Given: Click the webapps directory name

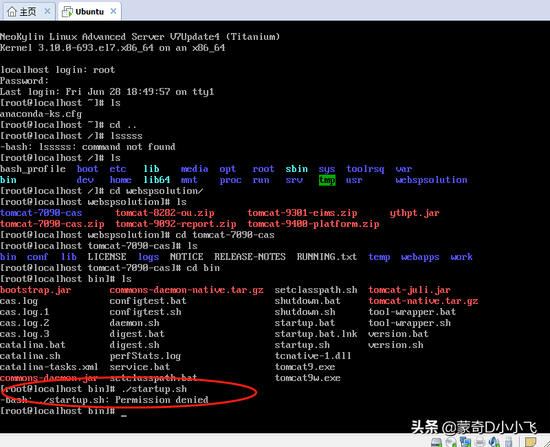Looking at the screenshot, I should [x=420, y=257].
